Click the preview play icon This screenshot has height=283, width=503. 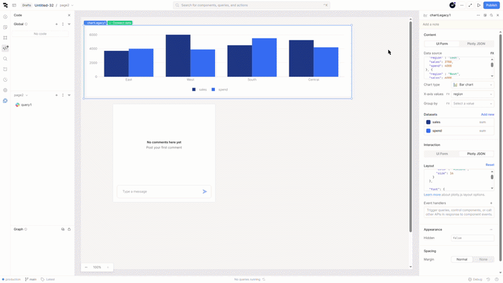pyautogui.click(x=478, y=5)
